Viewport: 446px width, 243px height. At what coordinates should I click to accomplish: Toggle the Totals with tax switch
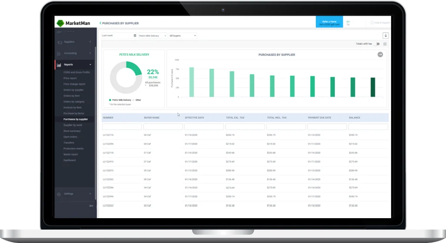point(377,44)
